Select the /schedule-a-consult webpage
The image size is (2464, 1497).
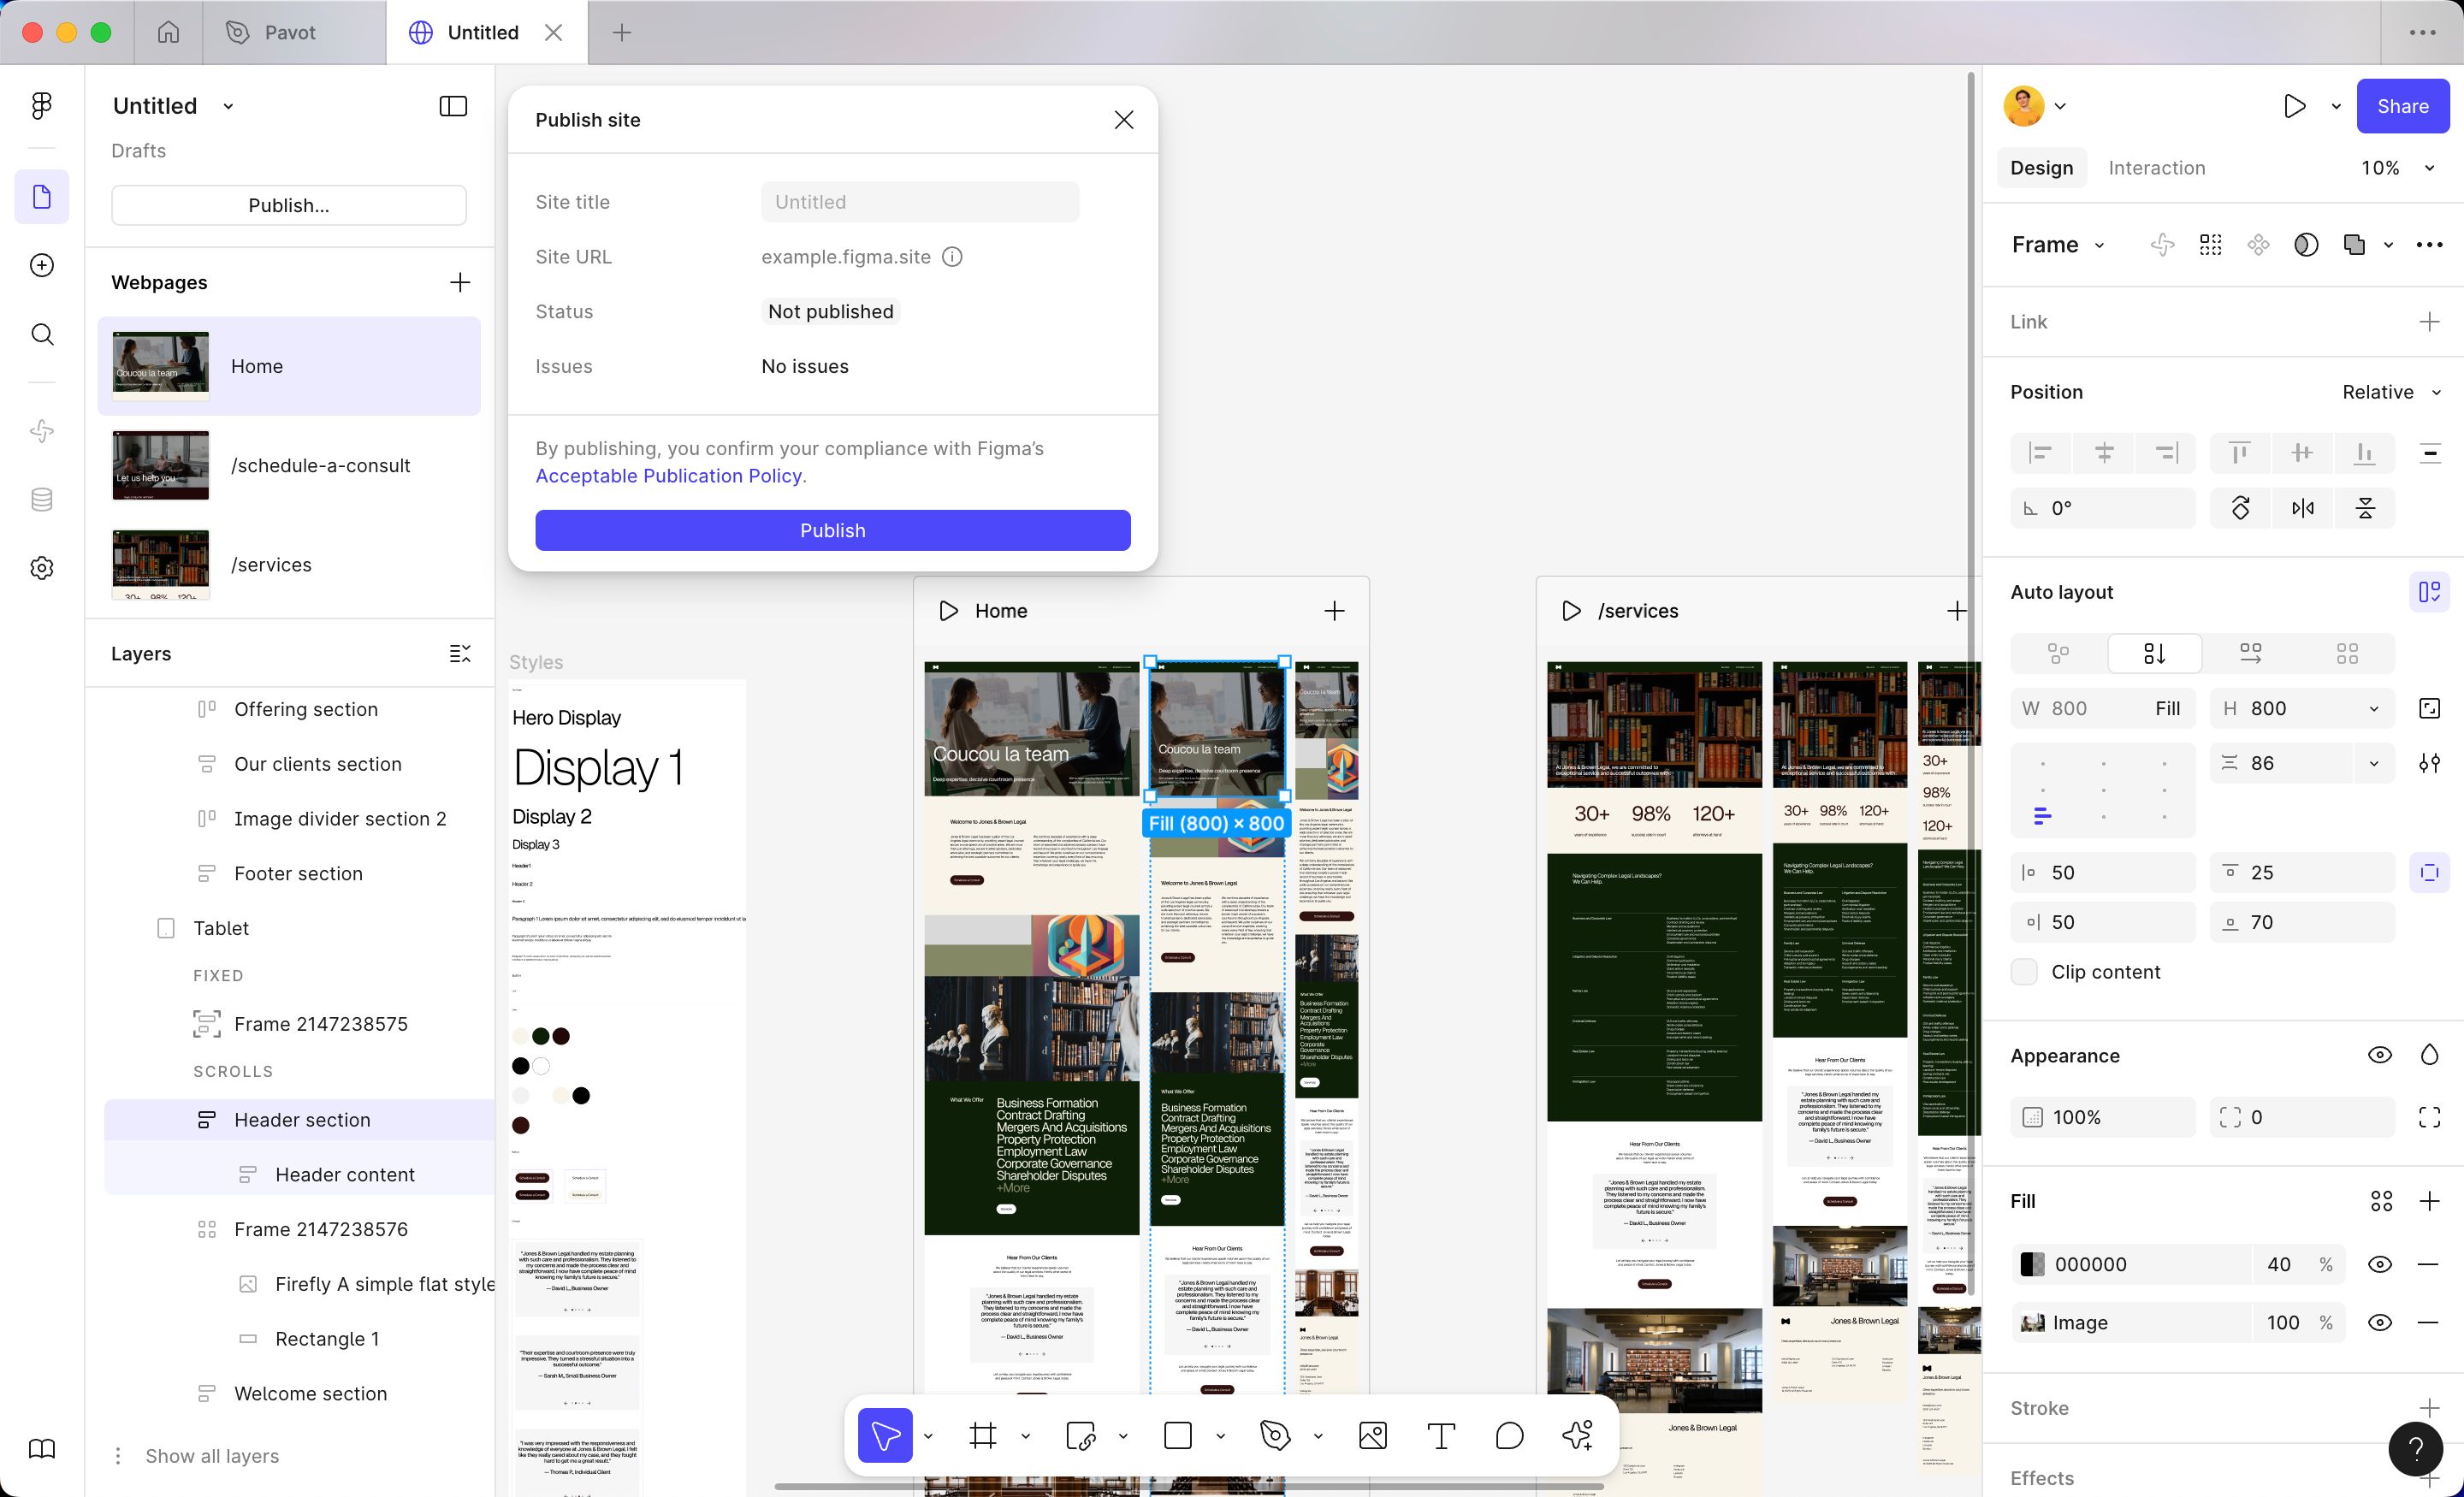[289, 465]
